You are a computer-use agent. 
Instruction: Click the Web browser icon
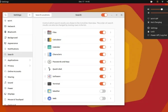pyautogui.click(x=49, y=98)
